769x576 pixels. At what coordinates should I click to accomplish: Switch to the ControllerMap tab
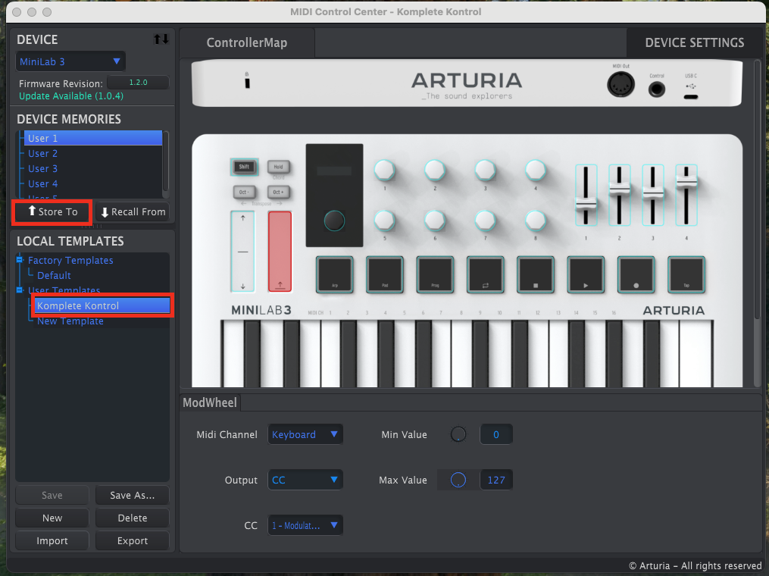247,42
